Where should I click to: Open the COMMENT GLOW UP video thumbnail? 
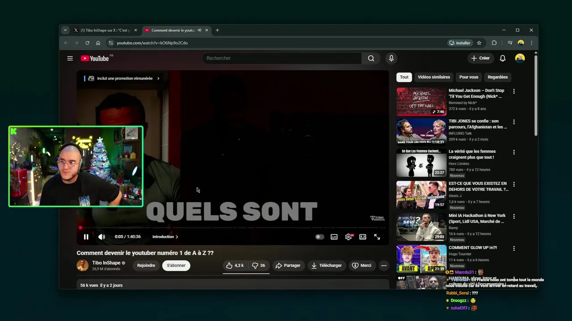click(x=421, y=259)
